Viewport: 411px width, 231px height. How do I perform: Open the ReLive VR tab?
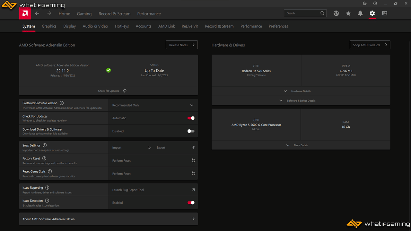point(190,26)
